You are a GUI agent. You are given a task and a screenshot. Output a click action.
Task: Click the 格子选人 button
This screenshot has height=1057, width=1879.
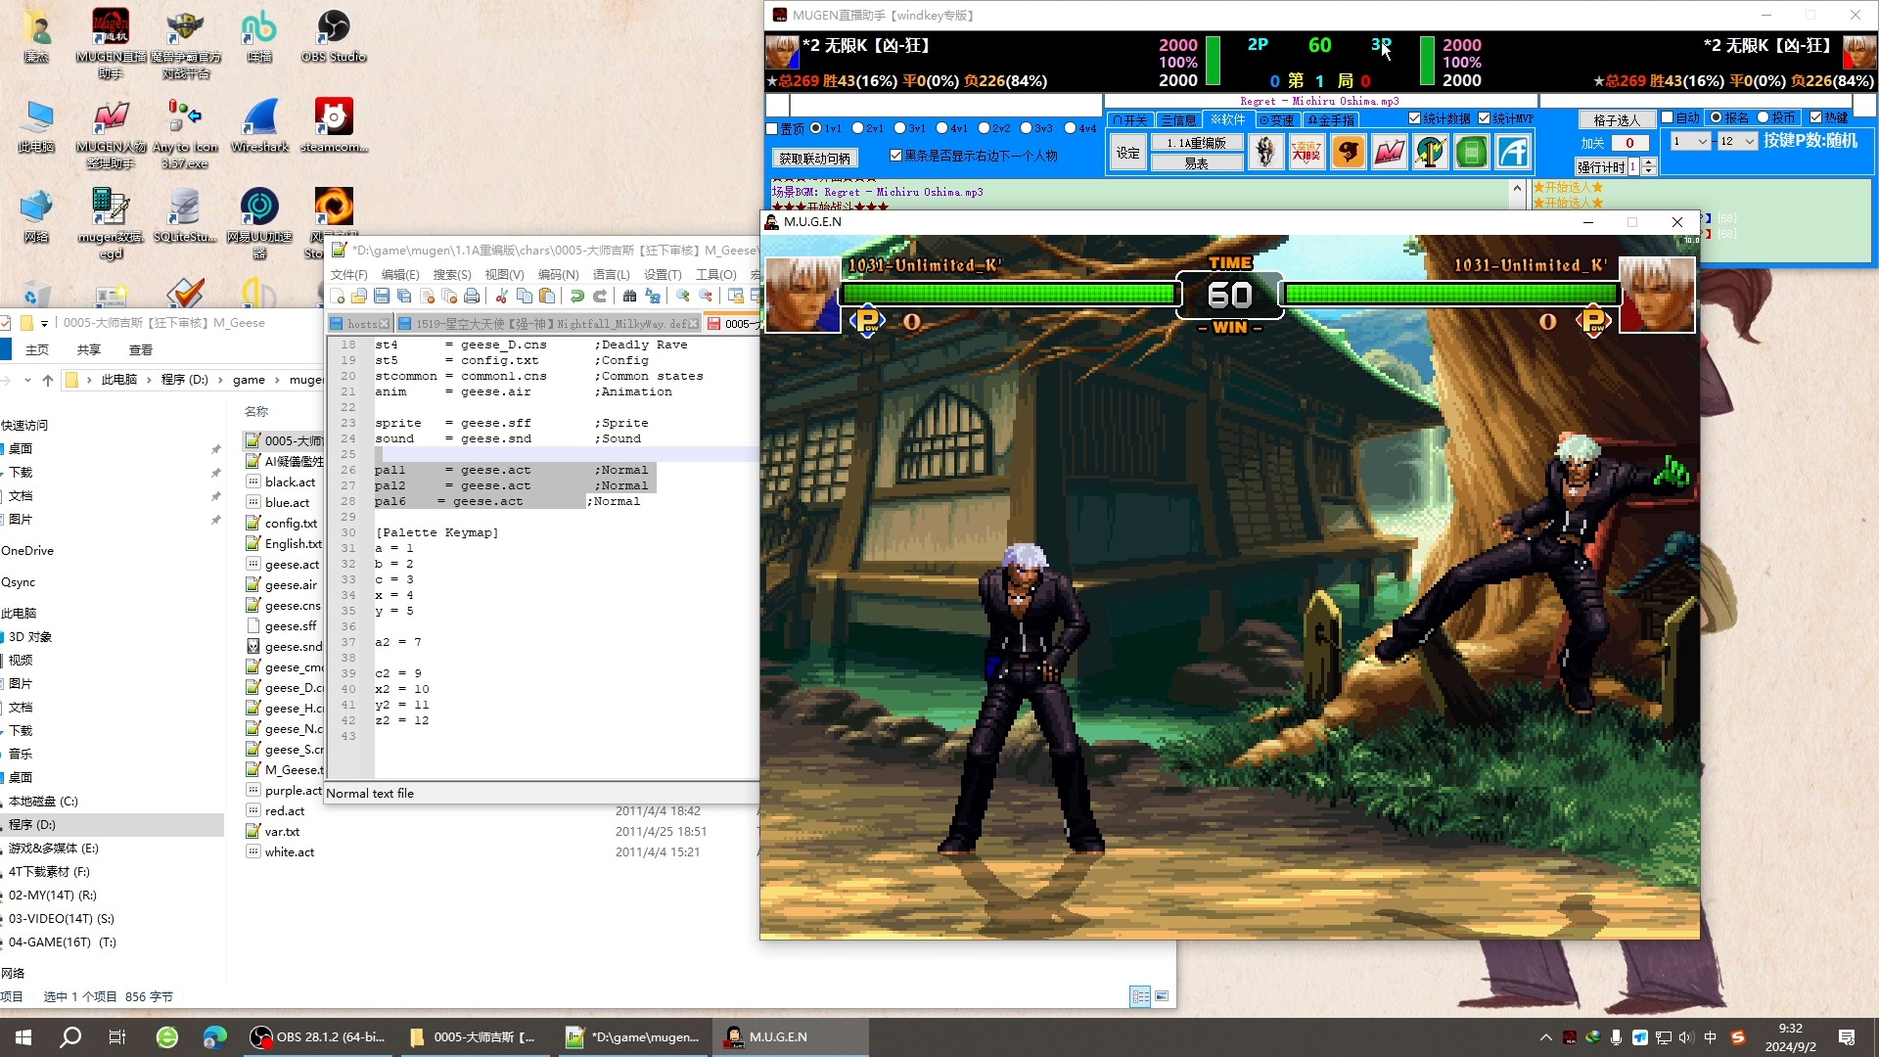(1616, 119)
